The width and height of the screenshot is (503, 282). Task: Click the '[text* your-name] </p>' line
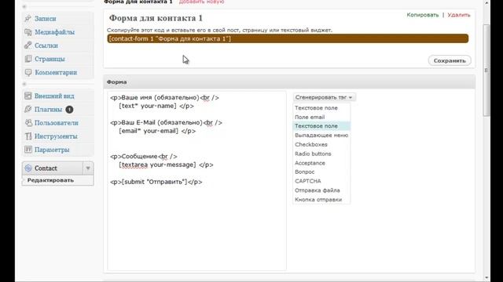point(156,106)
